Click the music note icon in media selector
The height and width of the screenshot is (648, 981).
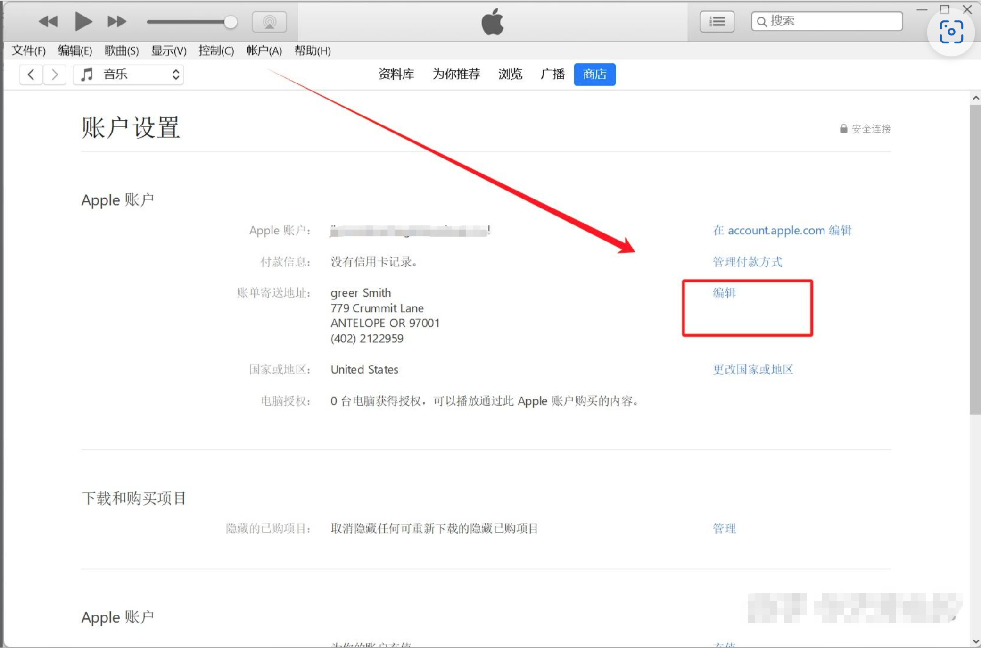[87, 75]
